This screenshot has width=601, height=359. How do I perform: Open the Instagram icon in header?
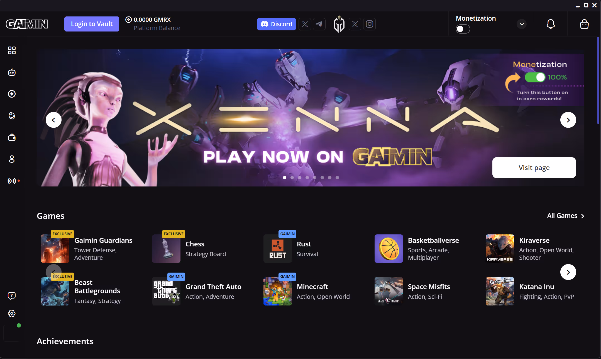pyautogui.click(x=370, y=24)
